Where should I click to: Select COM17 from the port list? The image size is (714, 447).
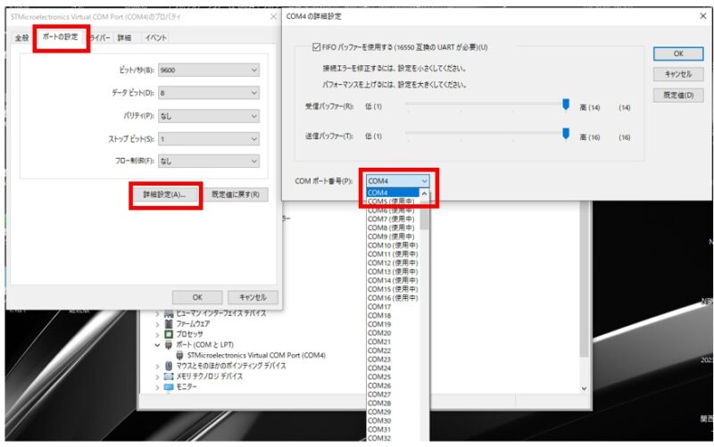393,307
